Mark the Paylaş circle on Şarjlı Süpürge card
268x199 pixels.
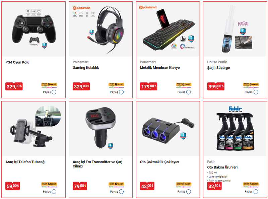click(256, 92)
